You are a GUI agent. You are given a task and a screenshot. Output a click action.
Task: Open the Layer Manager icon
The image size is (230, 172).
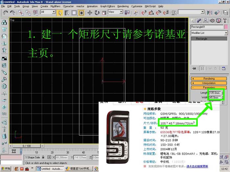226,13
